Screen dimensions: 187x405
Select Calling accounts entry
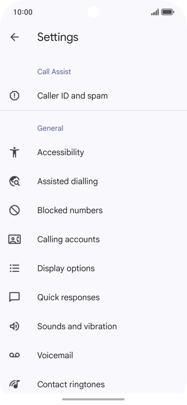tap(93, 239)
